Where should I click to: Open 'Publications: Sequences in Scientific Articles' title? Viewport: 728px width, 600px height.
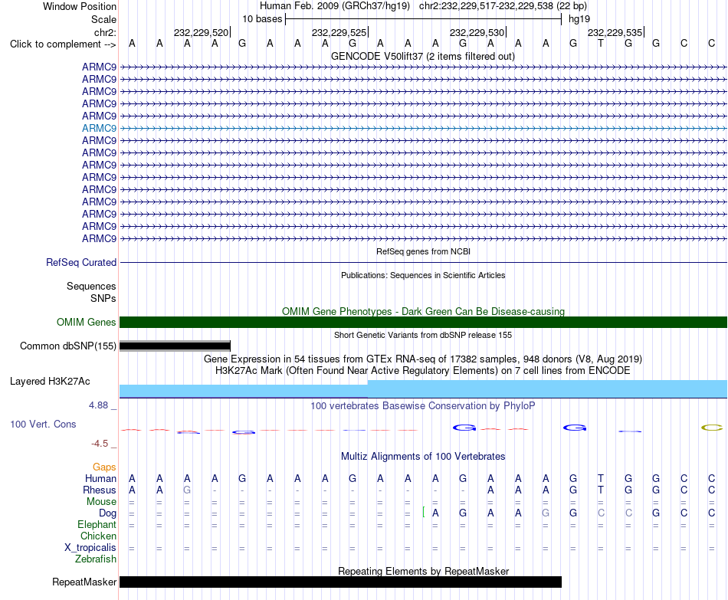click(x=423, y=275)
